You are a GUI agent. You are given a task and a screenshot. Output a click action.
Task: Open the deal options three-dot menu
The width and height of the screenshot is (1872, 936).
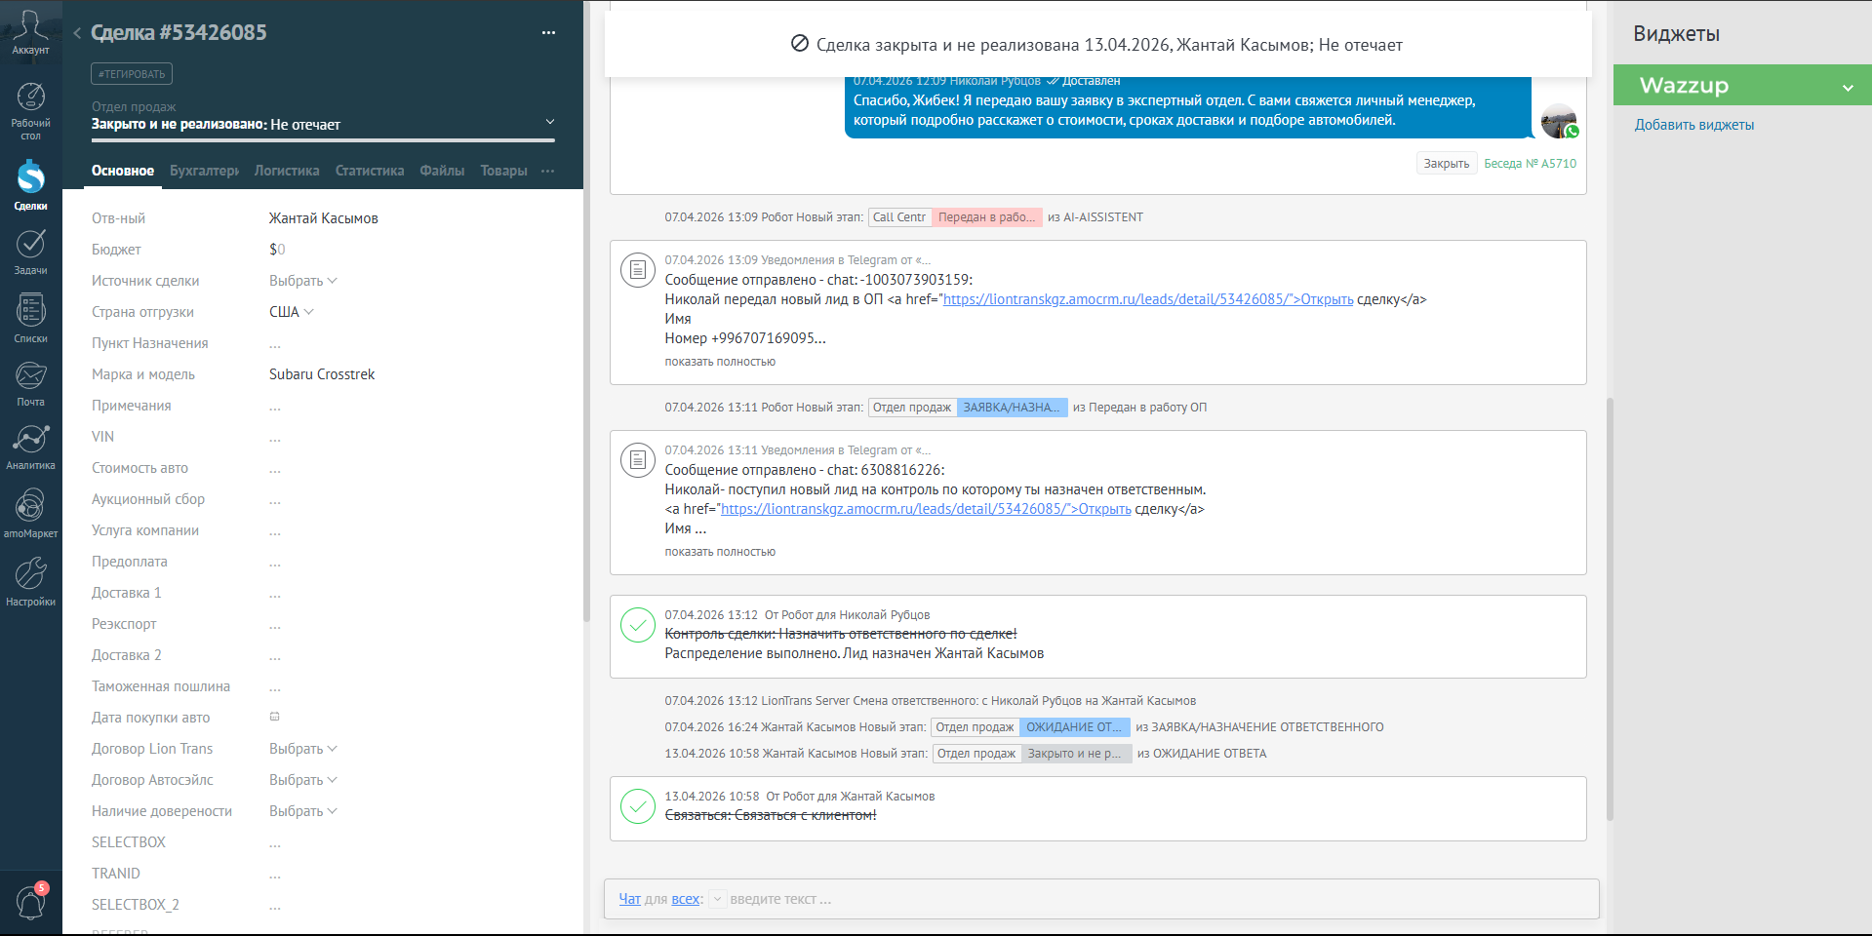[x=548, y=32]
